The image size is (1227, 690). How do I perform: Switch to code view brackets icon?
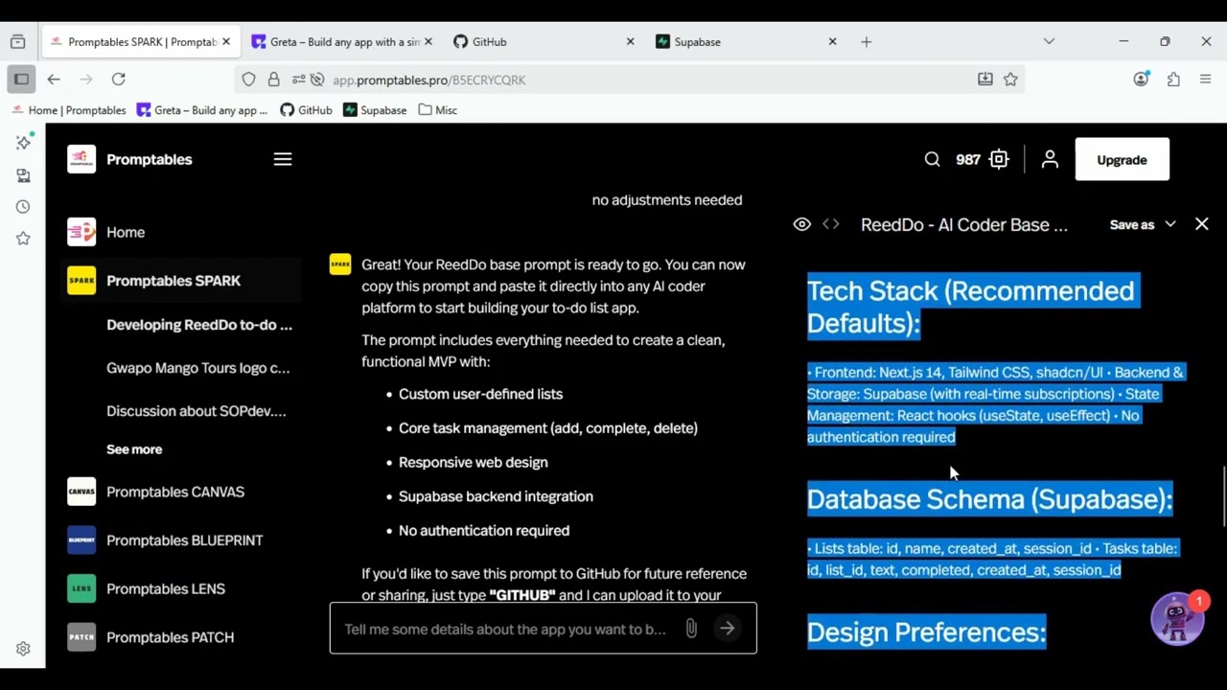coord(831,224)
